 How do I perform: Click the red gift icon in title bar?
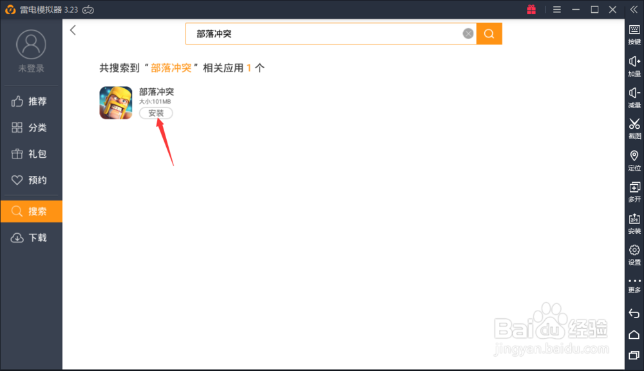pyautogui.click(x=531, y=9)
